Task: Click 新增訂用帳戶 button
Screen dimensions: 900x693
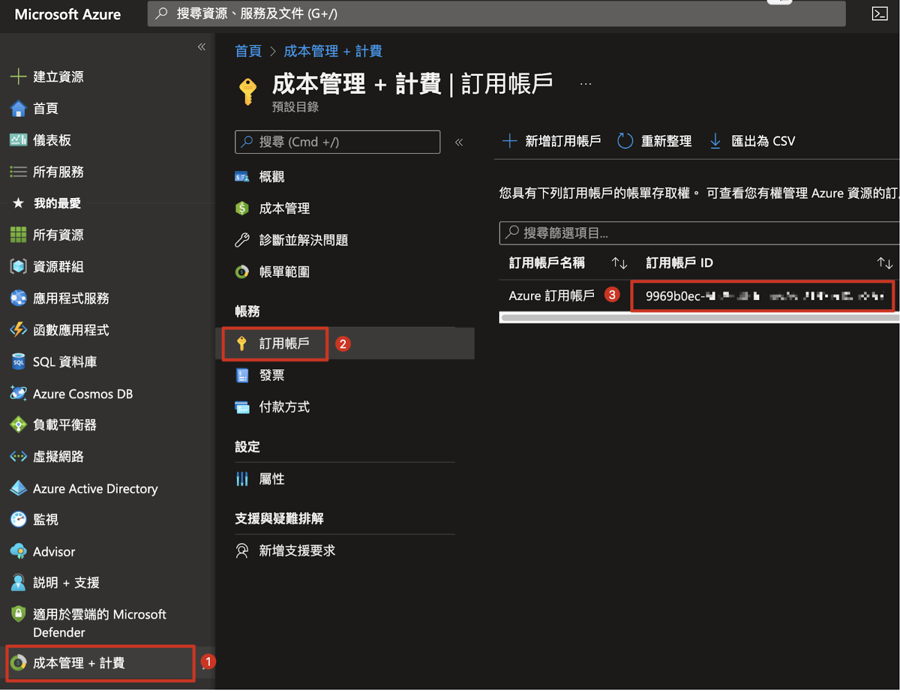Action: click(x=552, y=141)
